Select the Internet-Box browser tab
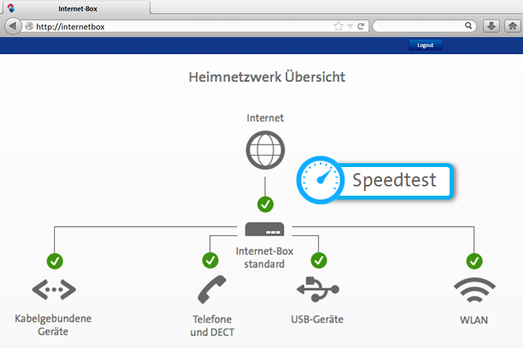The image size is (523, 348). tap(76, 8)
